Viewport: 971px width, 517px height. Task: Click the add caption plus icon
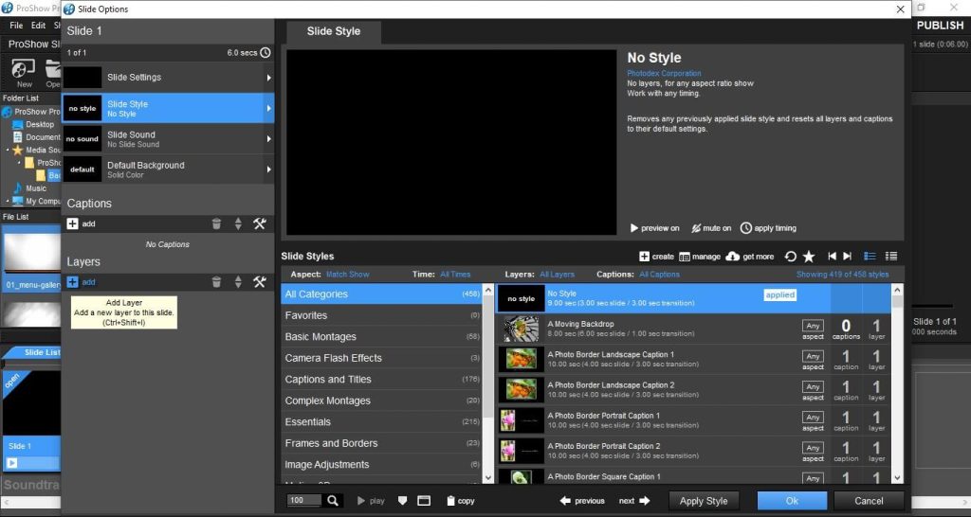pos(73,224)
